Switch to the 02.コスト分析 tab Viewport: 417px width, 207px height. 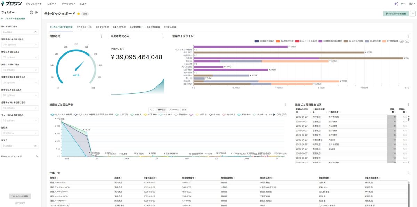pyautogui.click(x=84, y=27)
